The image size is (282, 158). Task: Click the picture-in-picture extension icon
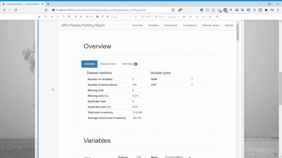(237, 10)
